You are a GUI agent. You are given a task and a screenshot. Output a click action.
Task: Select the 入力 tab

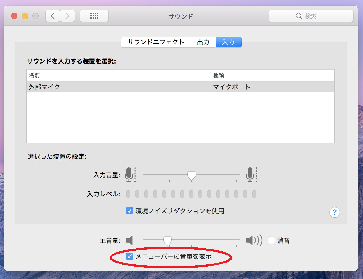pyautogui.click(x=228, y=42)
